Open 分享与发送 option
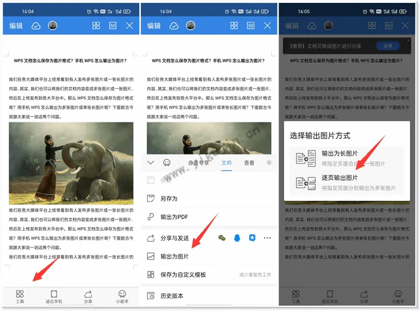This screenshot has width=420, height=311. coord(175,238)
